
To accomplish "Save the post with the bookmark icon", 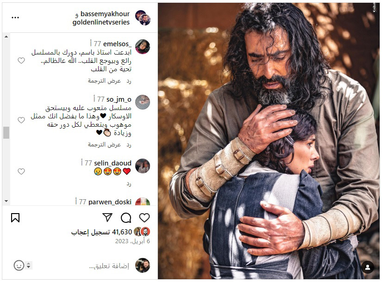I will pyautogui.click(x=15, y=218).
